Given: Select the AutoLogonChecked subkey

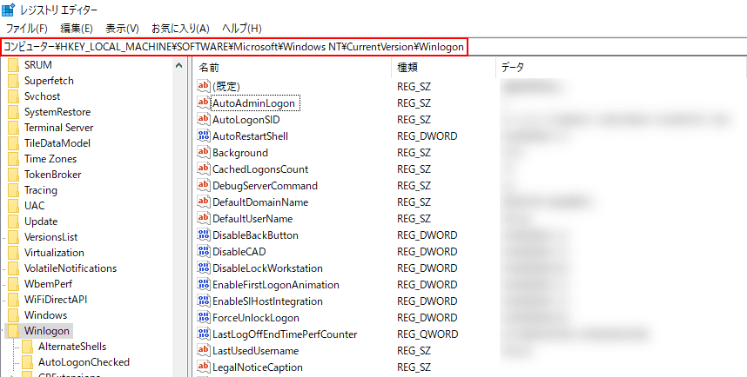Looking at the screenshot, I should pos(84,362).
